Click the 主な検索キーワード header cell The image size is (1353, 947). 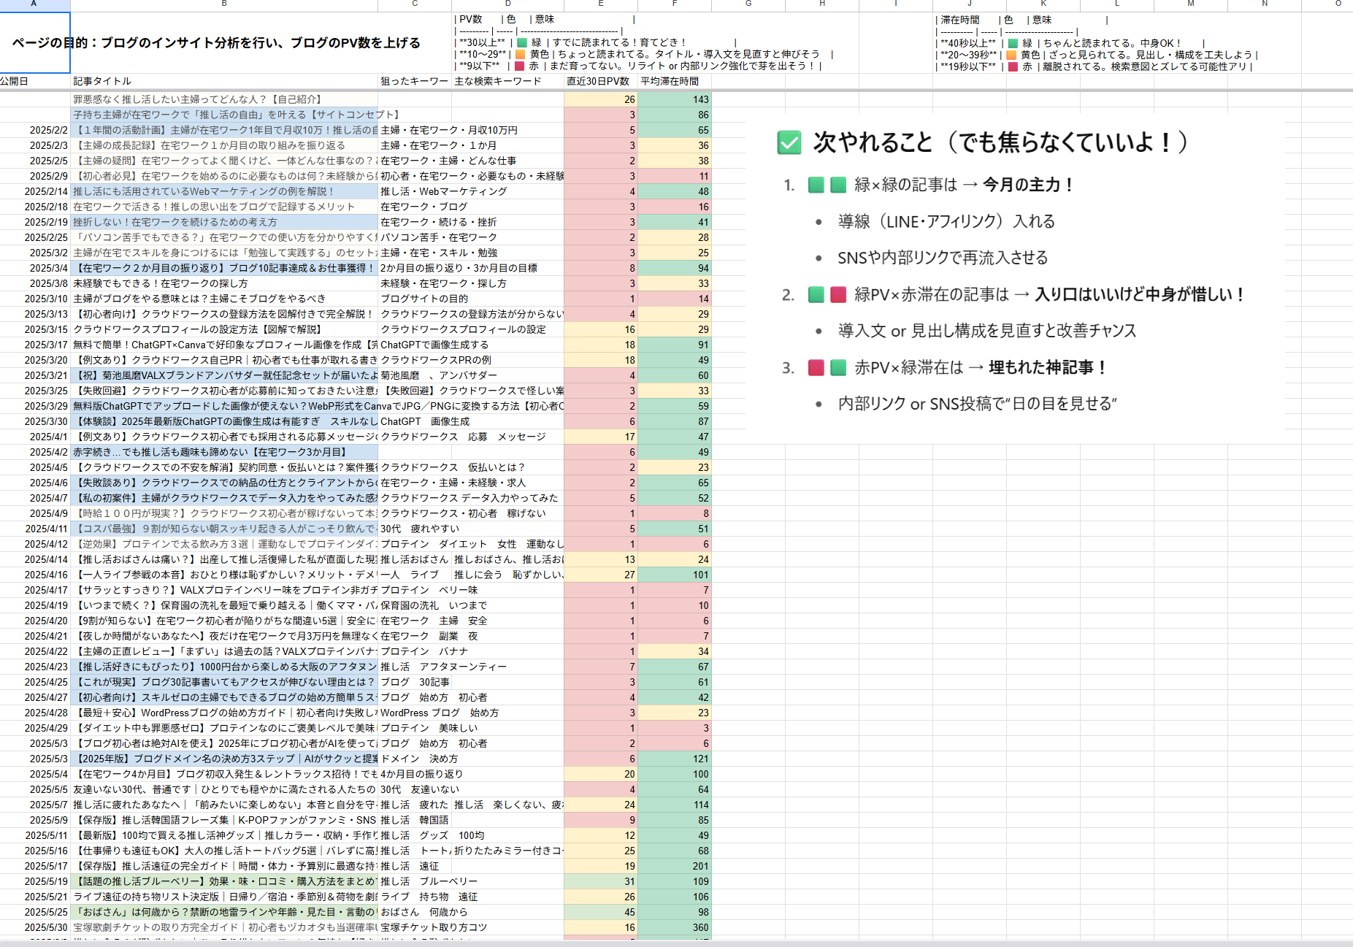[508, 81]
